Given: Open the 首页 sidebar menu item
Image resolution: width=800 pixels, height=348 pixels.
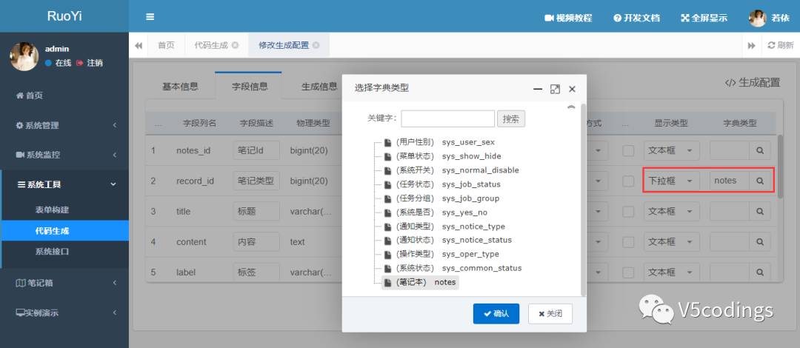Looking at the screenshot, I should [64, 96].
